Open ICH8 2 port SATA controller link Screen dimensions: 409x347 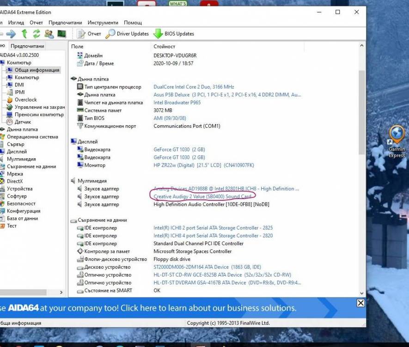213,228
